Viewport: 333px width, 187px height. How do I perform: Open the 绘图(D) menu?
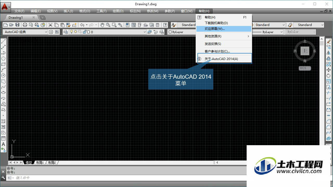coord(118,11)
